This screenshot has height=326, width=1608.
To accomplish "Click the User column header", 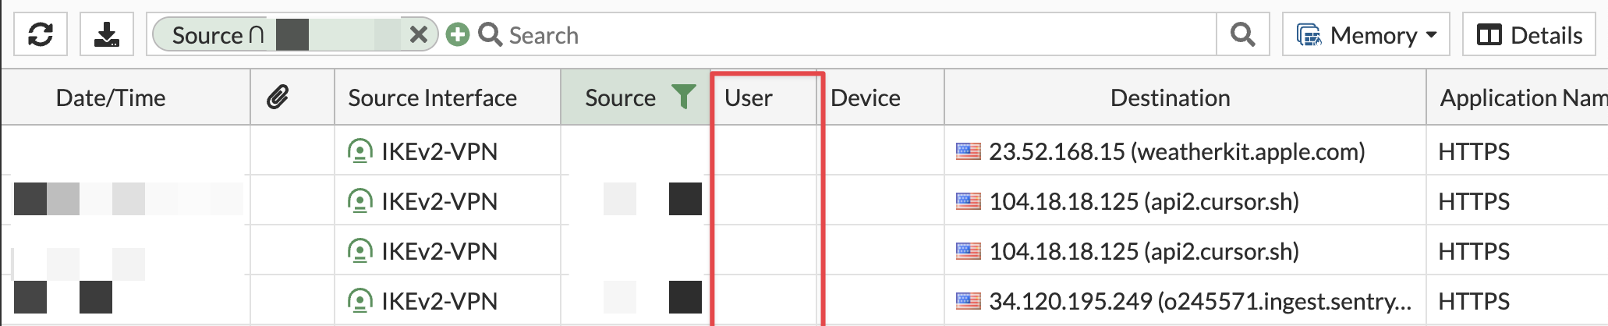I will tap(748, 97).
